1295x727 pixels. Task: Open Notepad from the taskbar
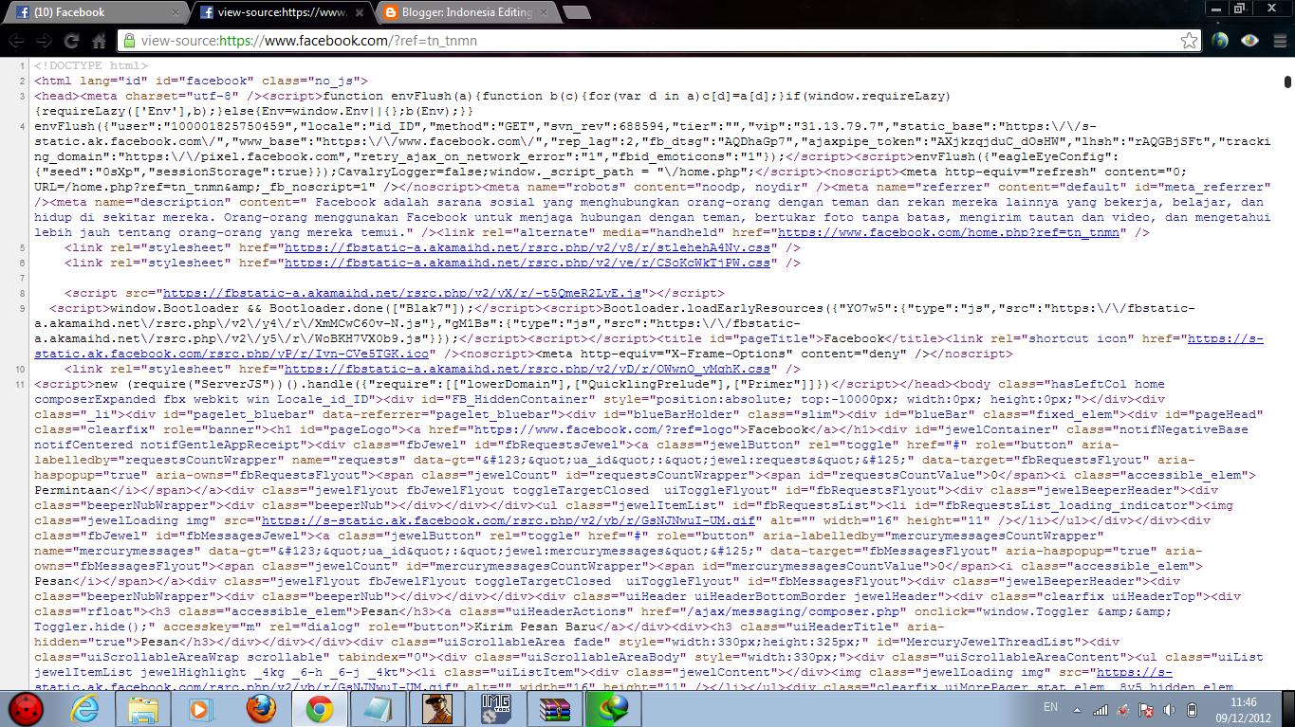click(379, 708)
